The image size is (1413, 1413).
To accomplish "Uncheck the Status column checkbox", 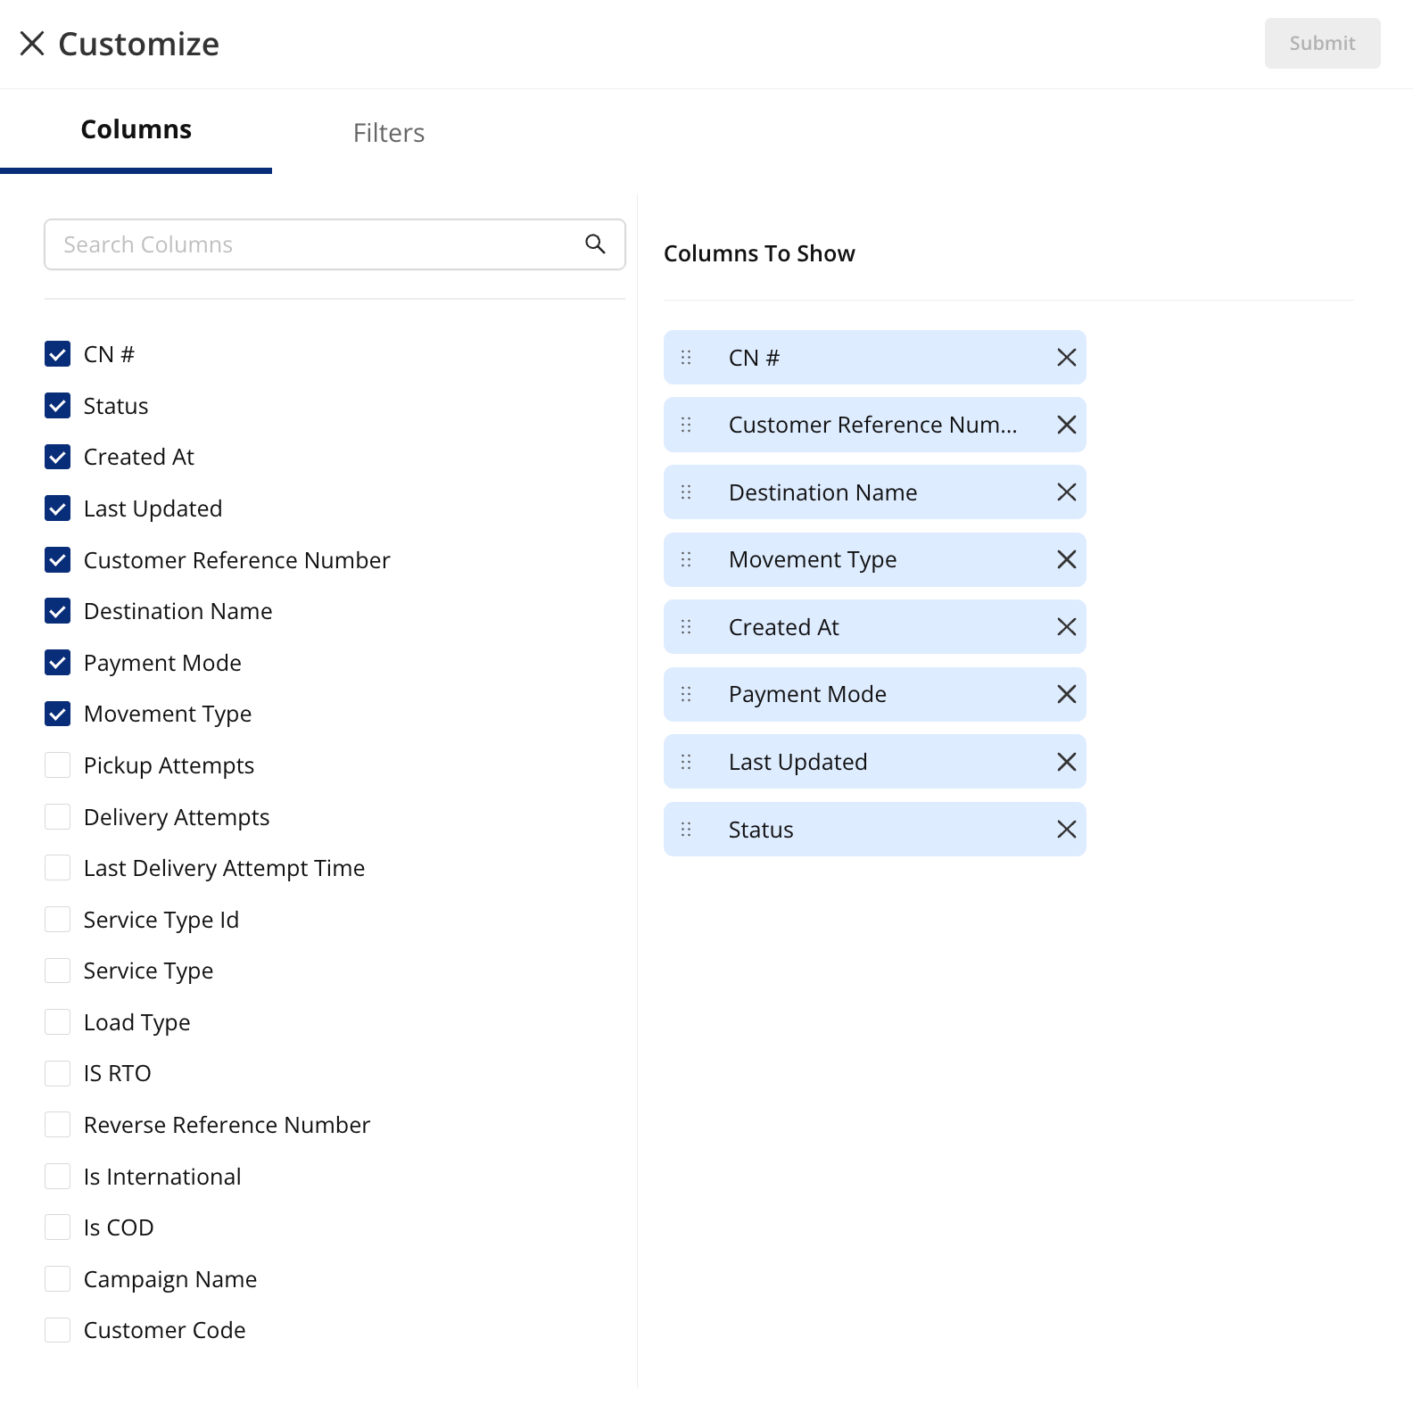I will pyautogui.click(x=58, y=406).
